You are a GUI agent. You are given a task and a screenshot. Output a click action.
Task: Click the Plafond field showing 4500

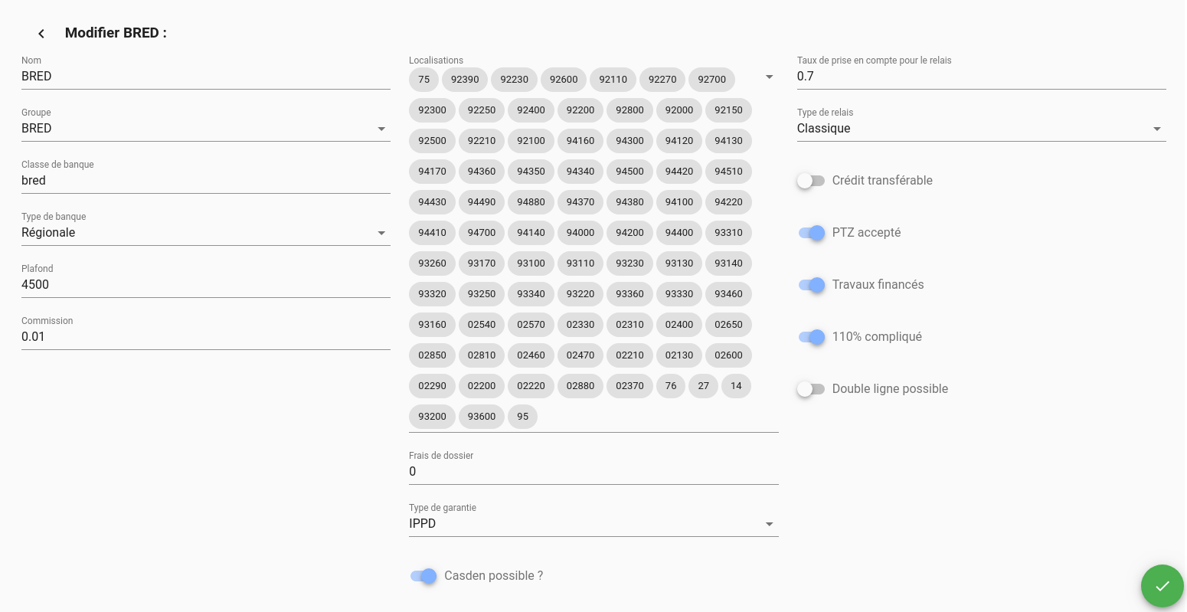(x=206, y=285)
